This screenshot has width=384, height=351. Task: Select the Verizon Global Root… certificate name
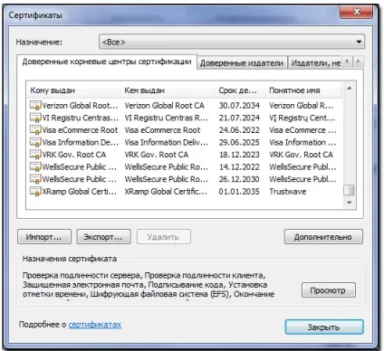[x=81, y=106]
